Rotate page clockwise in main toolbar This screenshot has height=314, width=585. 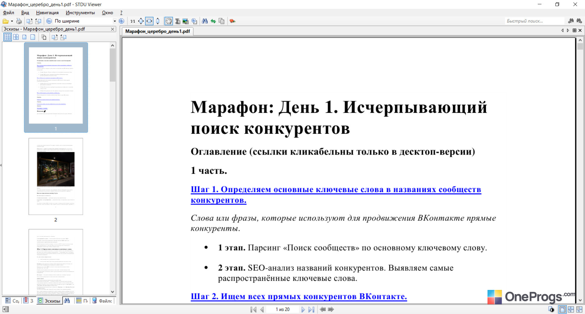click(x=29, y=21)
